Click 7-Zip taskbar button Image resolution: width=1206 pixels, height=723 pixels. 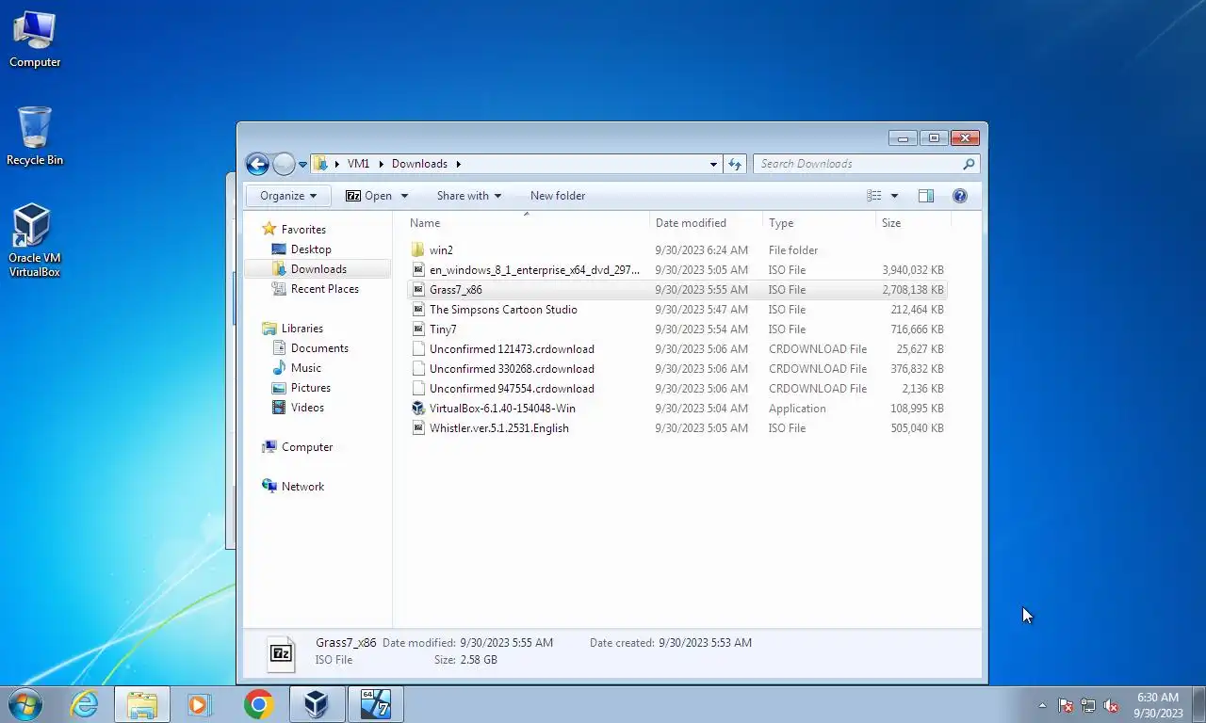pos(375,704)
